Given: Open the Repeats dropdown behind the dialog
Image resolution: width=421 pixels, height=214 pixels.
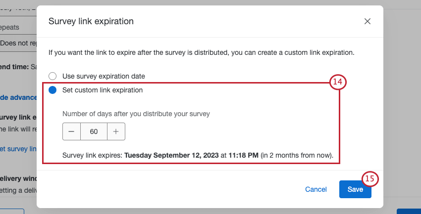Looking at the screenshot, I should [18, 43].
